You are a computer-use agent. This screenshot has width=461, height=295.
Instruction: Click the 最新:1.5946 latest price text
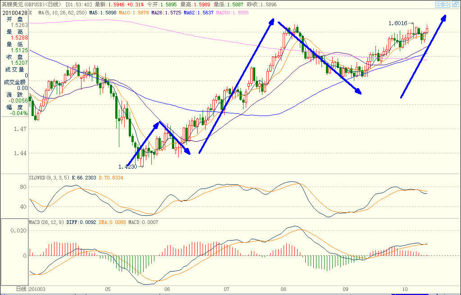(x=110, y=4)
